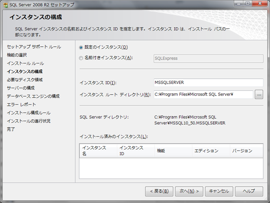Proceed with 次へ button

[x=189, y=191]
